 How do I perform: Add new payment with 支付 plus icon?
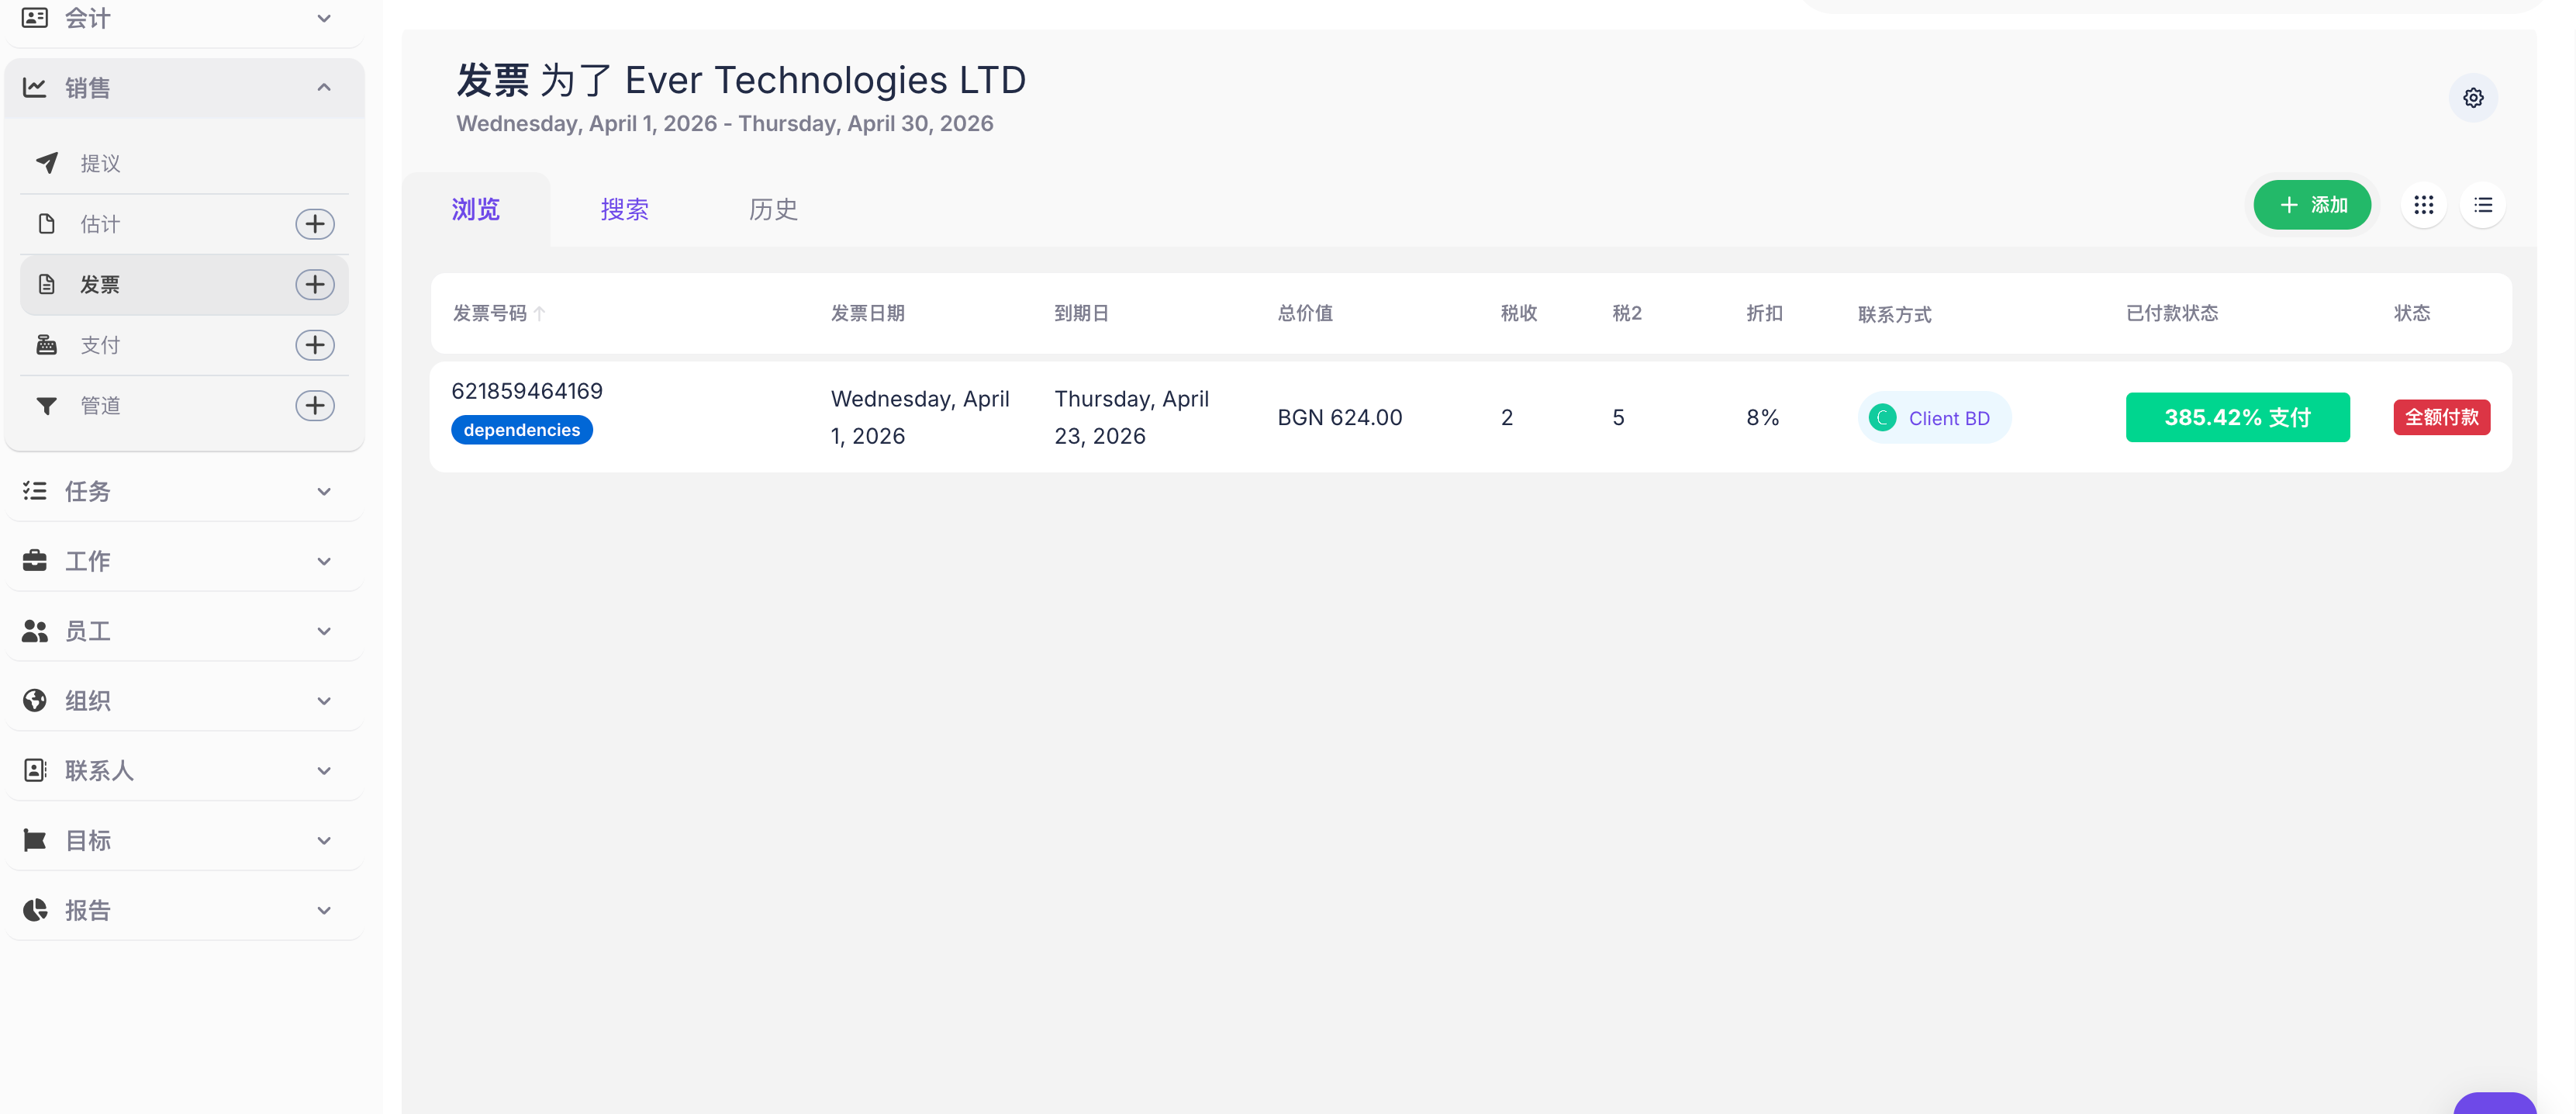coord(315,345)
